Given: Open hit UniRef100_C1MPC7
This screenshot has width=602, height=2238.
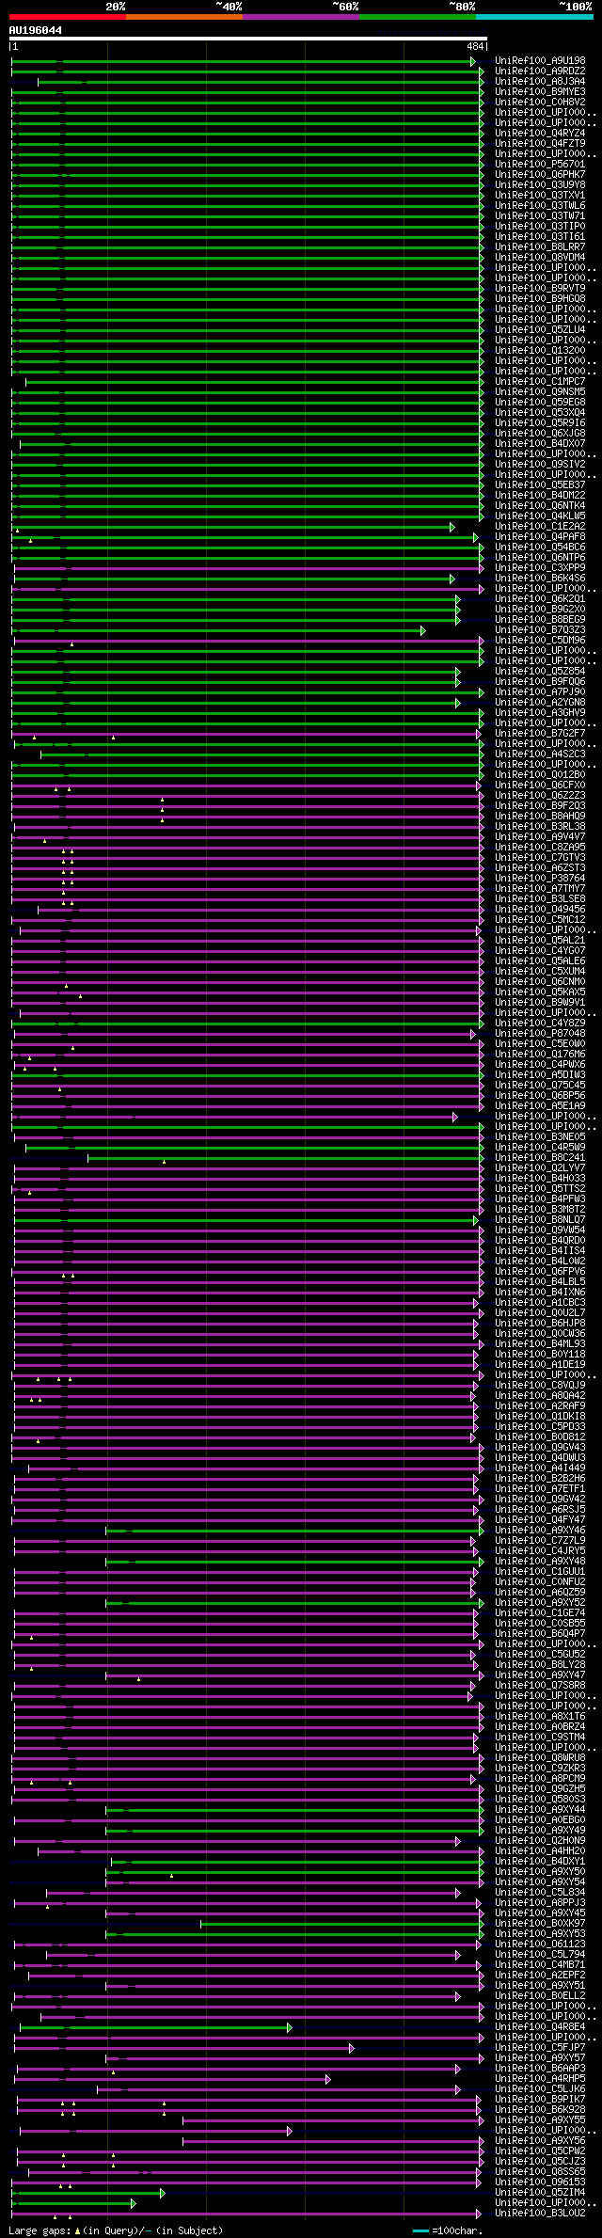Looking at the screenshot, I should coord(540,382).
